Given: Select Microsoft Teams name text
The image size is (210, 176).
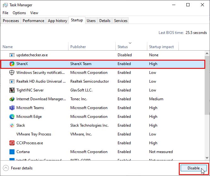Looking at the screenshot, I should 30,108.
